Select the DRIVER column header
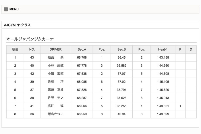The height and width of the screenshot is (134, 201). coord(55,49)
